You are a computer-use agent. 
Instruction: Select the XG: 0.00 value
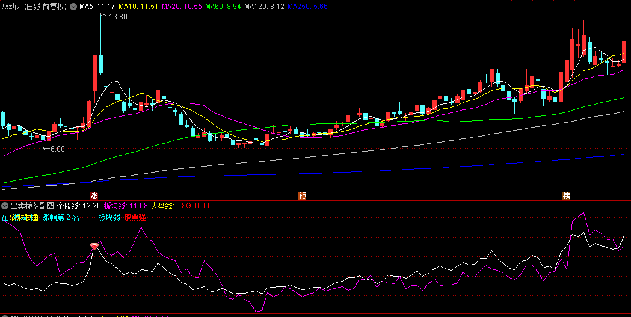tap(195, 206)
